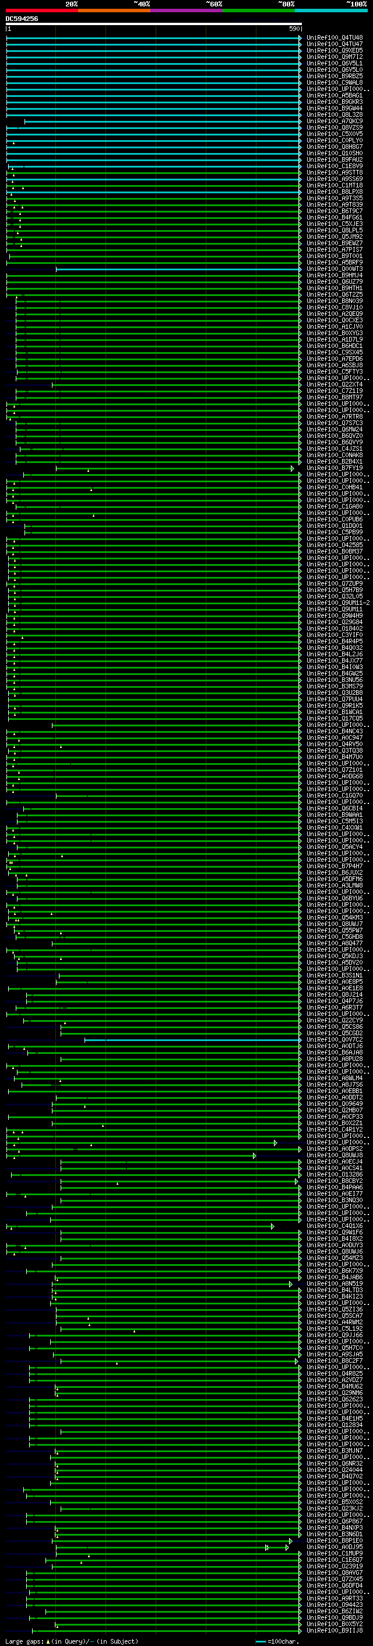Click the alignment bar of UniRef100_A5BAG1

[154, 96]
